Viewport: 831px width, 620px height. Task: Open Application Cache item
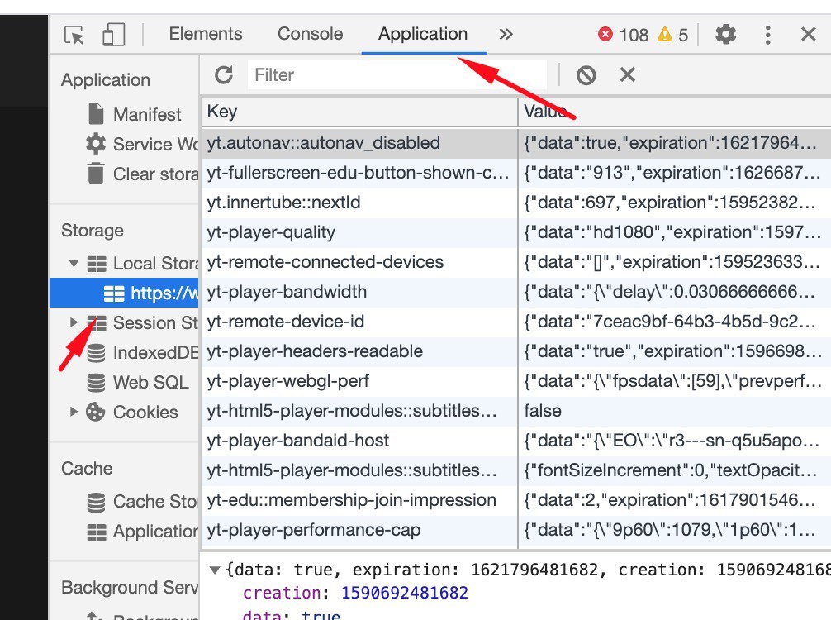click(143, 532)
